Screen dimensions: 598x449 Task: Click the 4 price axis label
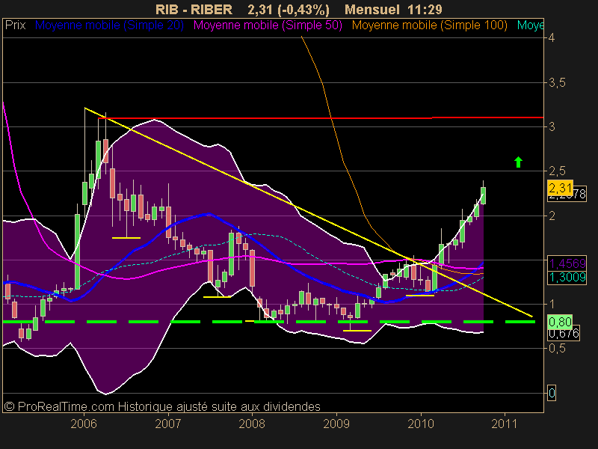(552, 37)
